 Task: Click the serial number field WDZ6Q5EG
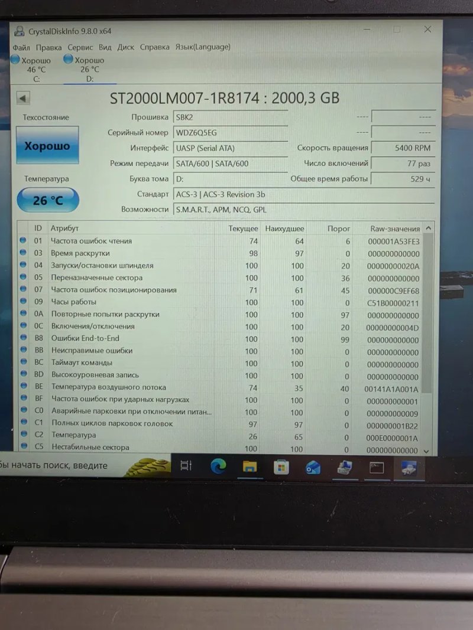coord(230,133)
